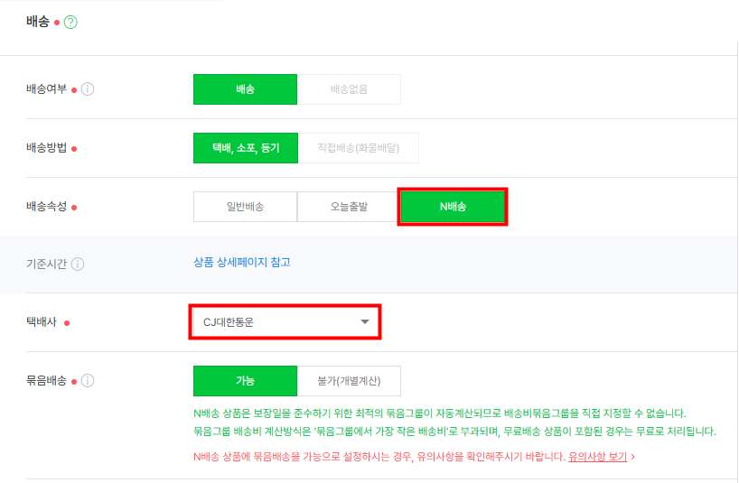Click the info icon next to 묶음배송

point(89,381)
